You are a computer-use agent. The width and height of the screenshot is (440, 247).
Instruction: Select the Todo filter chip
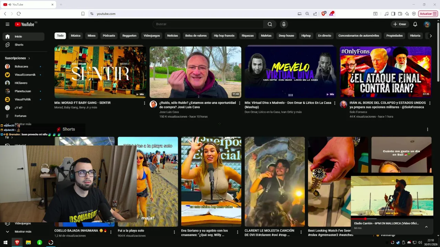(x=60, y=36)
